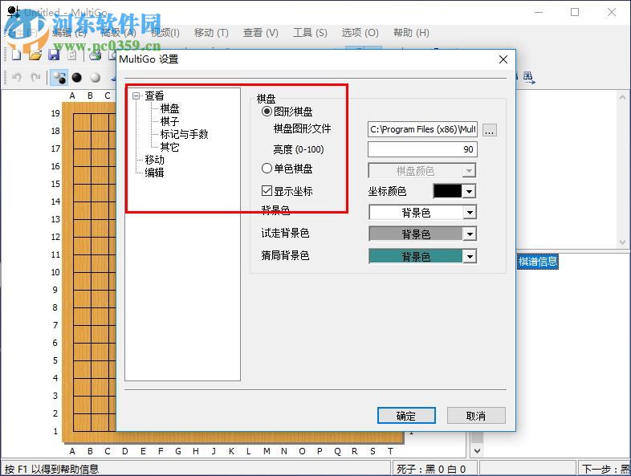
Task: Click the 亮度 (0-100) value field
Action: pos(422,149)
